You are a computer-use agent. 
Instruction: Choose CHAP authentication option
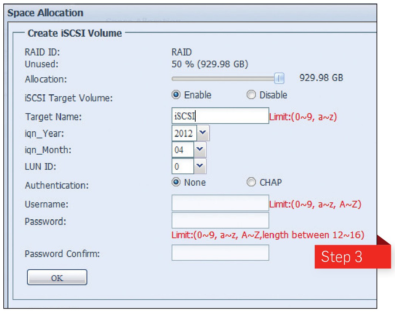pos(251,182)
